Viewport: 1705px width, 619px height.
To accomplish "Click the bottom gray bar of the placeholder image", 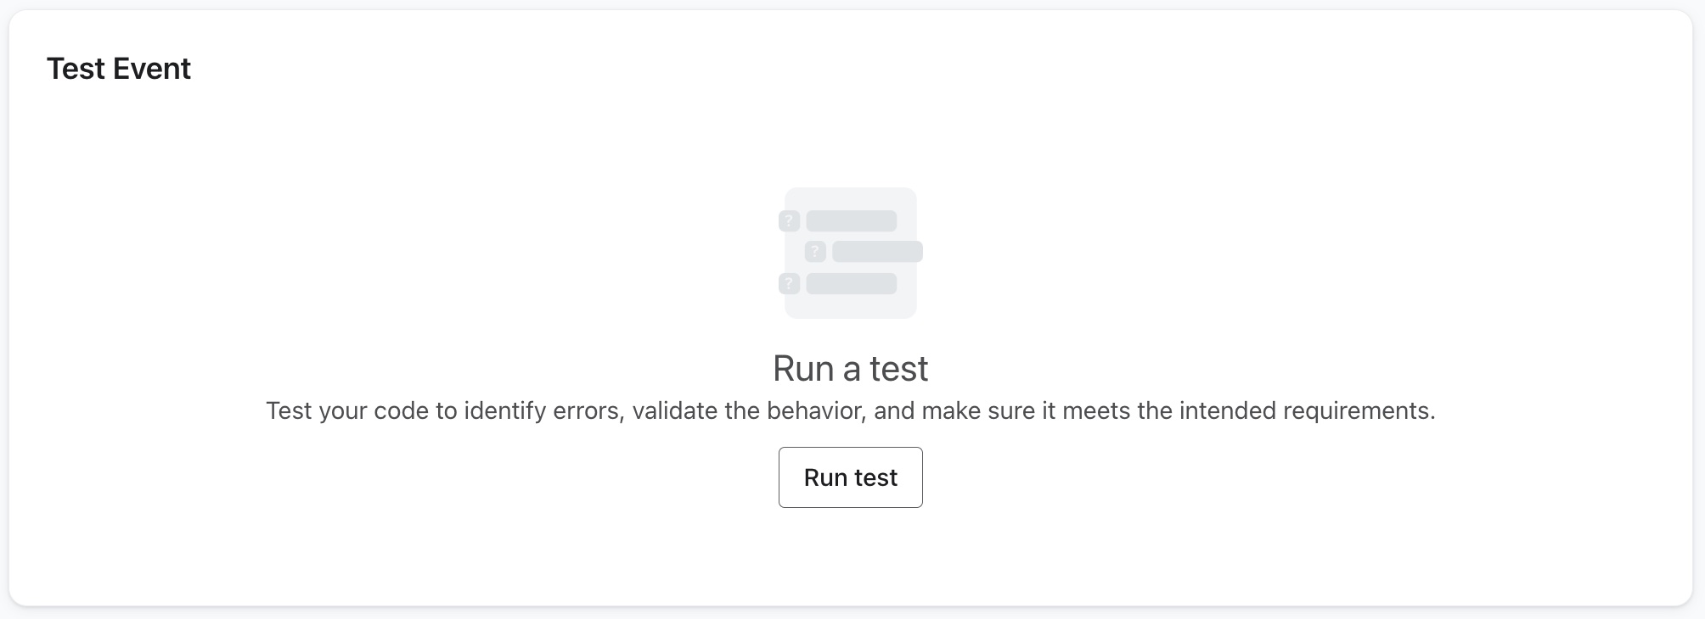I will click(853, 282).
